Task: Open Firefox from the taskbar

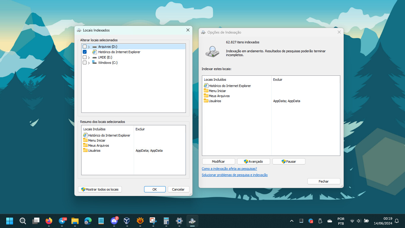Action: (49, 221)
